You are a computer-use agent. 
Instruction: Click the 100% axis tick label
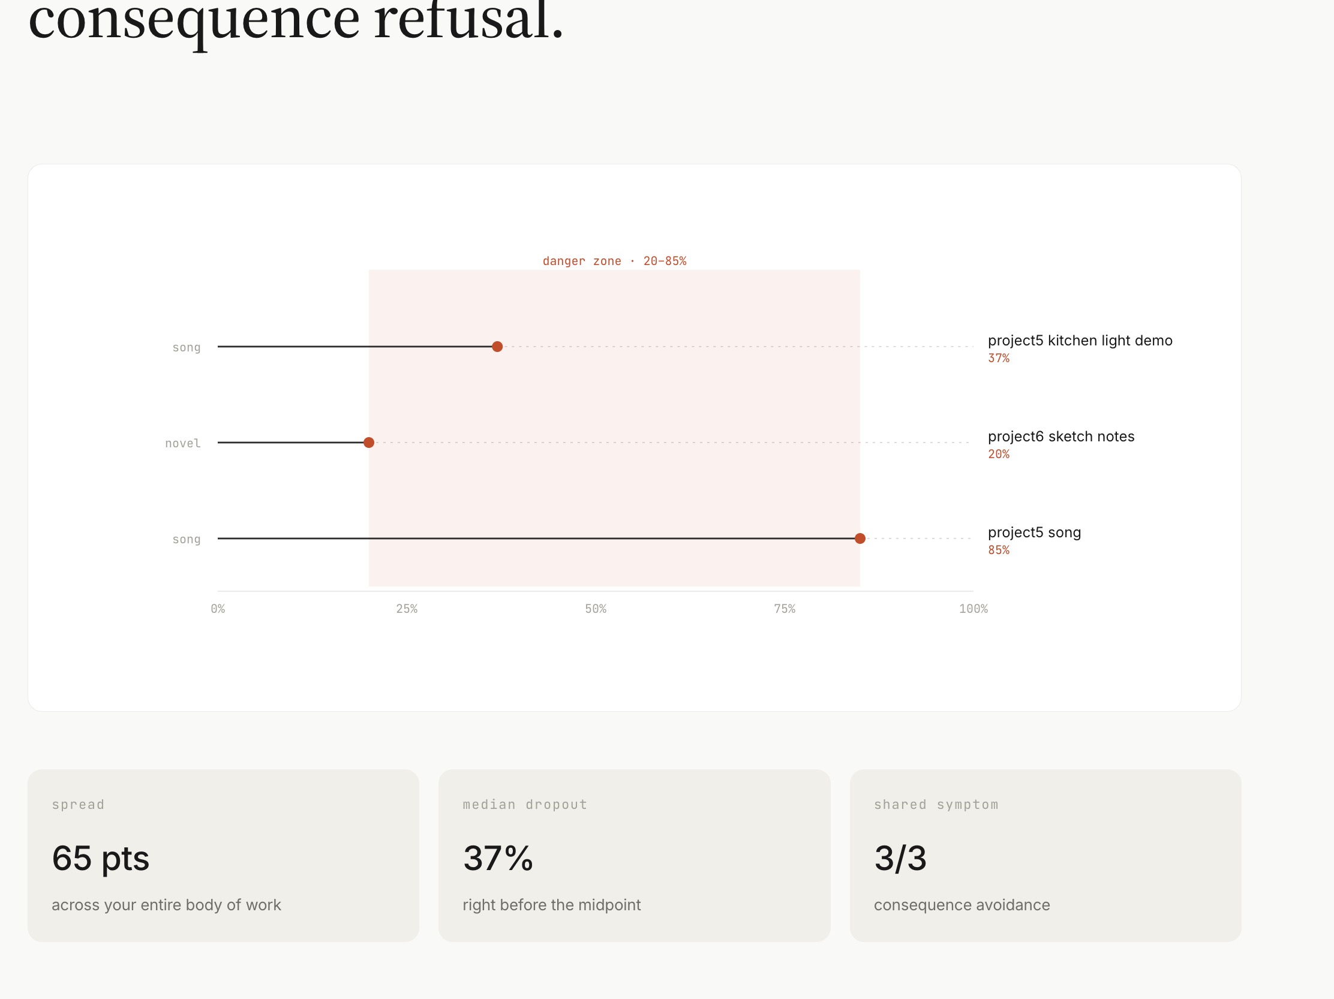973,609
